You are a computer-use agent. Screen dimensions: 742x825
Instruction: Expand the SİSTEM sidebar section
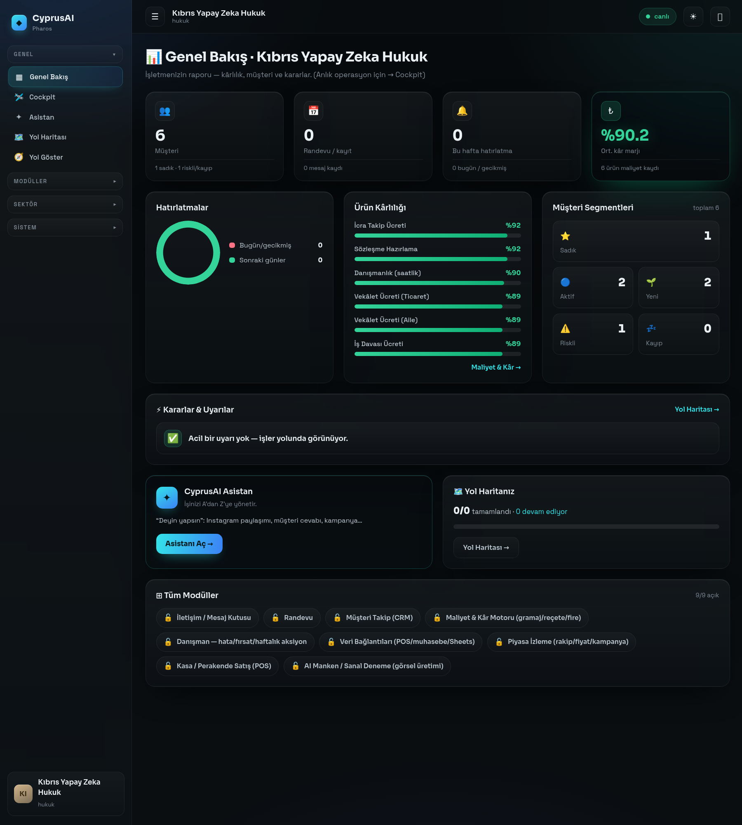click(65, 227)
